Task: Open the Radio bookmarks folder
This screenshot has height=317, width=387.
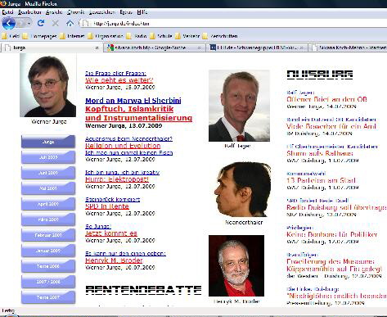Action: coord(137,36)
